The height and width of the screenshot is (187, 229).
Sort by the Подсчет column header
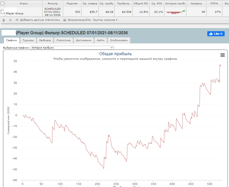tap(72, 3)
